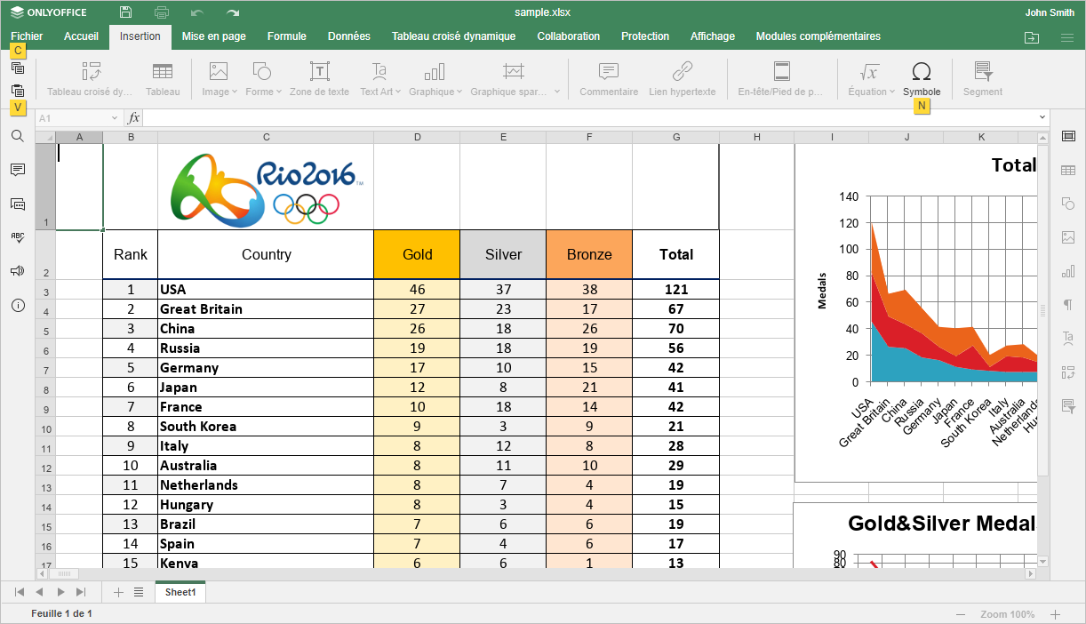
Task: Switch to the Mise en page tab
Action: pyautogui.click(x=214, y=36)
